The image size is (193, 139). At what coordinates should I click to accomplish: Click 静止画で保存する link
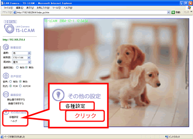(x=16, y=100)
